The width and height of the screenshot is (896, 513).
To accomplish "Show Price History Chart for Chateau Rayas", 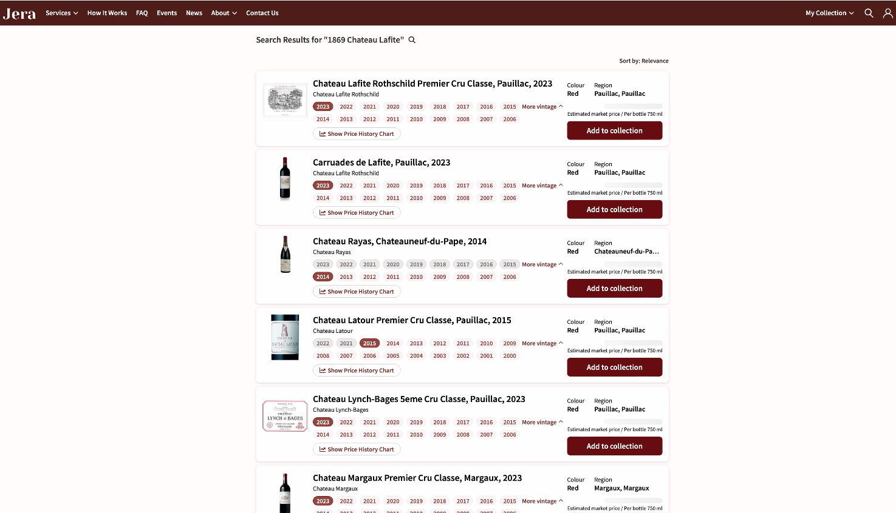I will (357, 292).
